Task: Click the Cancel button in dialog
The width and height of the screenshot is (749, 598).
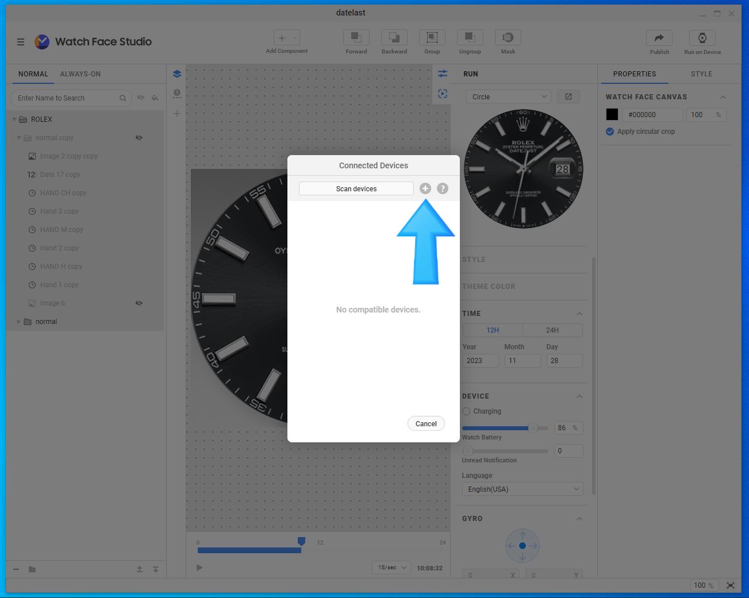Action: click(x=426, y=423)
